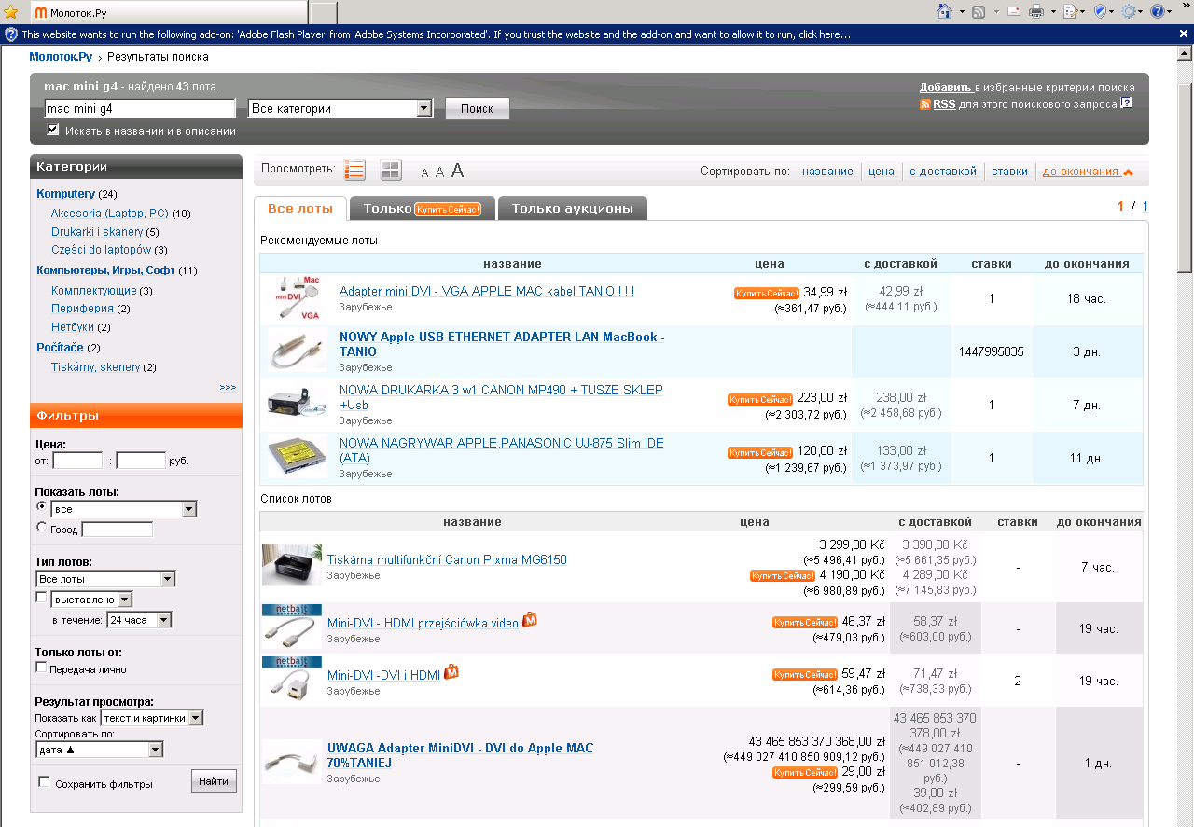Click Buy Now badge on Adapter mini DVI - VGA row
Image resolution: width=1194 pixels, height=827 pixels.
767,293
